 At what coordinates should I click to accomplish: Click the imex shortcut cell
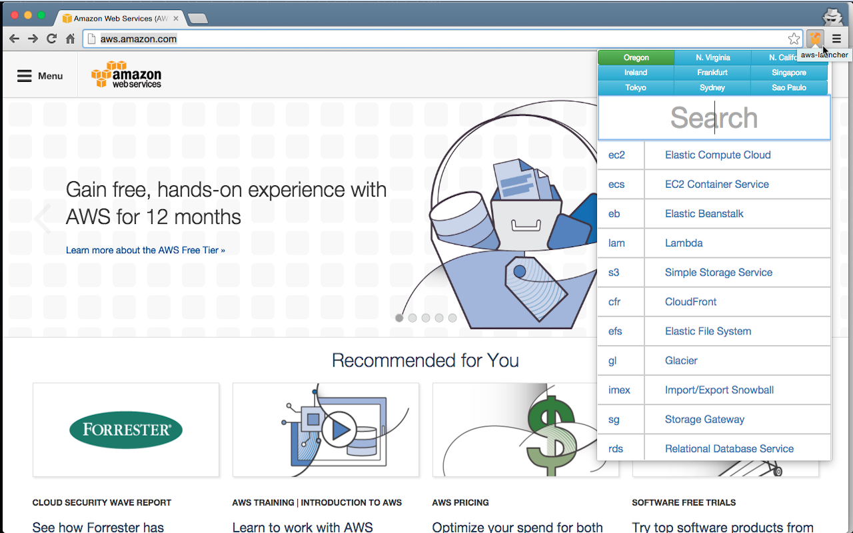pos(621,390)
